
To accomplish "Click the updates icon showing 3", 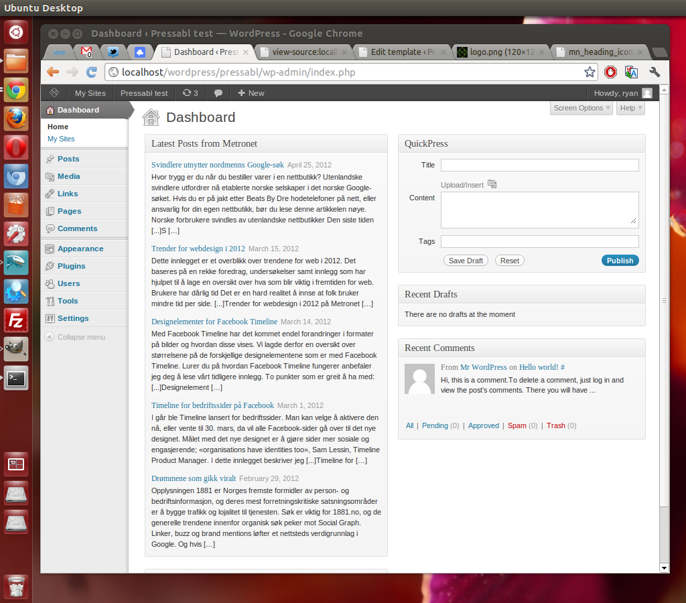I will click(190, 92).
